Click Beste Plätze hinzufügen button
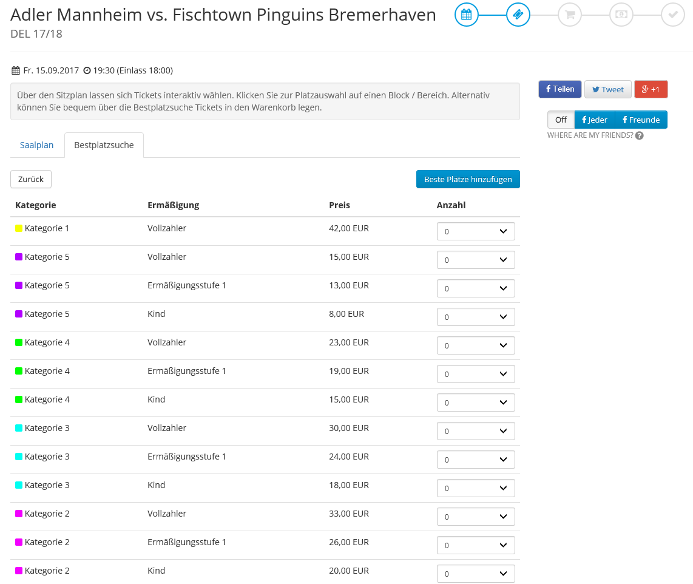This screenshot has height=584, width=693. [468, 179]
